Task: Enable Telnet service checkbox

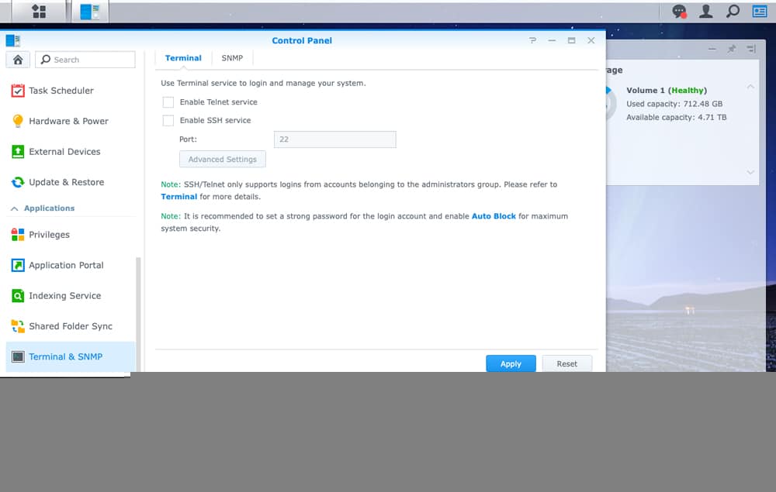Action: [168, 102]
